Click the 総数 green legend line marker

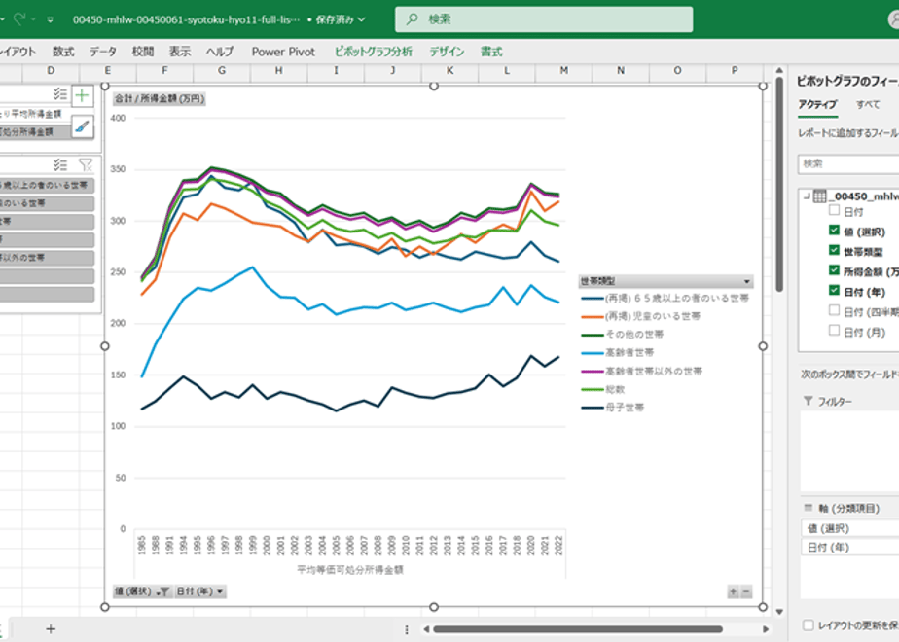point(593,390)
